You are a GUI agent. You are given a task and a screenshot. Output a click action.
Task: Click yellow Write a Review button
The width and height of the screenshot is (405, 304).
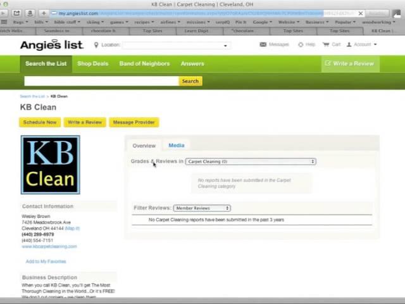tap(85, 122)
